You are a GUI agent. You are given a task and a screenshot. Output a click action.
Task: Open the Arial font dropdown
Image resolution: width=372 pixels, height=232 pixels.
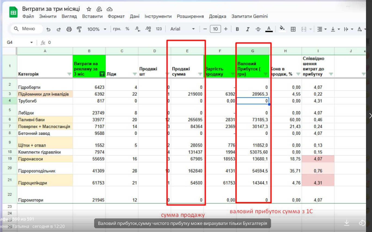pyautogui.click(x=183, y=29)
